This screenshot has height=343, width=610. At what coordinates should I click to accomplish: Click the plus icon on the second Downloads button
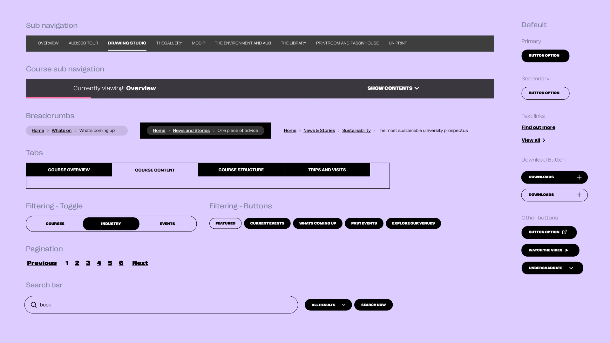(579, 195)
